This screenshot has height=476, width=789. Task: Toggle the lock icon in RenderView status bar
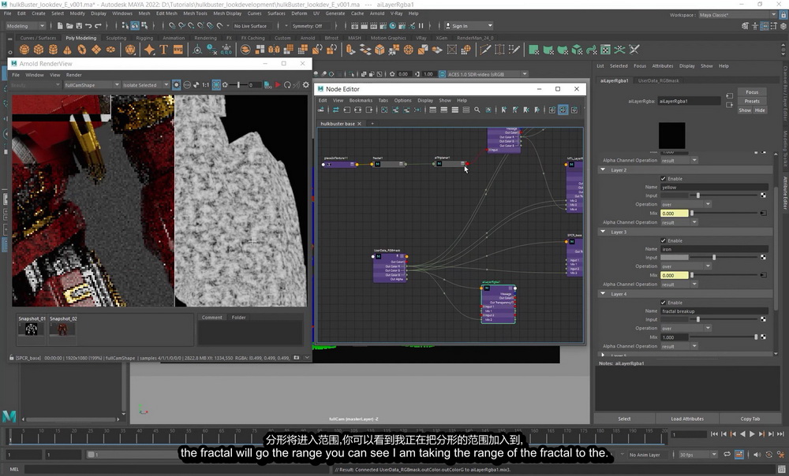coord(11,358)
